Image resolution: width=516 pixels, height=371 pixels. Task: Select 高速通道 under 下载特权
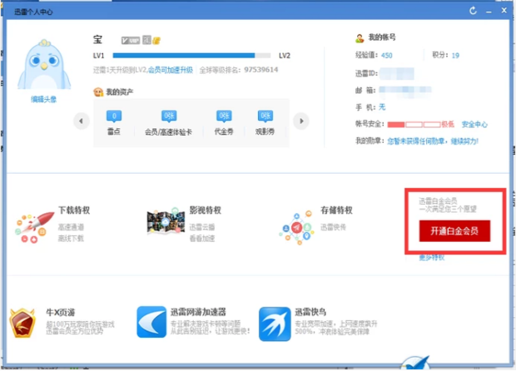click(x=71, y=227)
